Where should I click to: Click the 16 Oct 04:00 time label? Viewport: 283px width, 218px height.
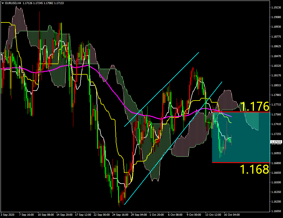coord(232,215)
